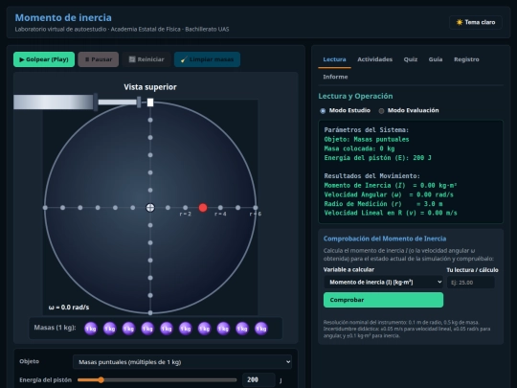
Task: Click the Golpear (Play) button
Action: (44, 59)
